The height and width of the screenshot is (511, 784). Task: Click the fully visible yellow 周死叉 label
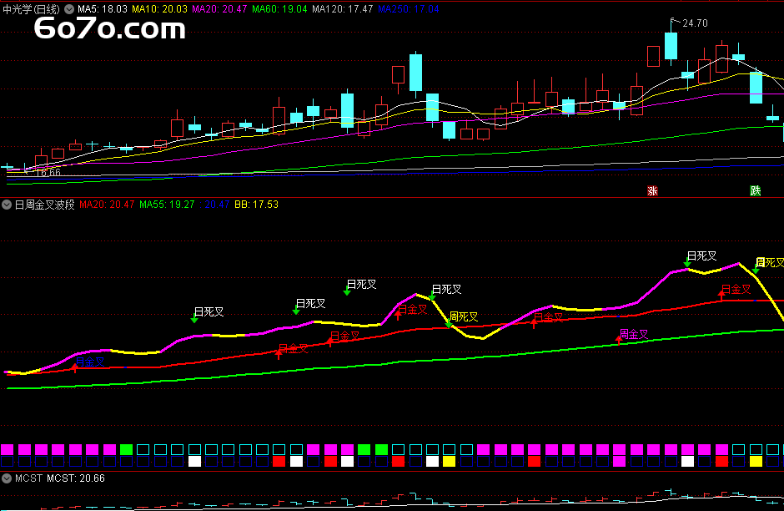(x=464, y=316)
